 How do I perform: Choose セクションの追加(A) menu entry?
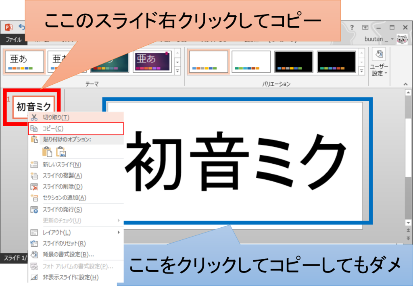(75, 198)
